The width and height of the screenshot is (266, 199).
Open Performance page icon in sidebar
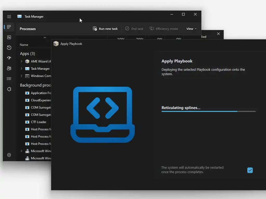(x=9, y=37)
